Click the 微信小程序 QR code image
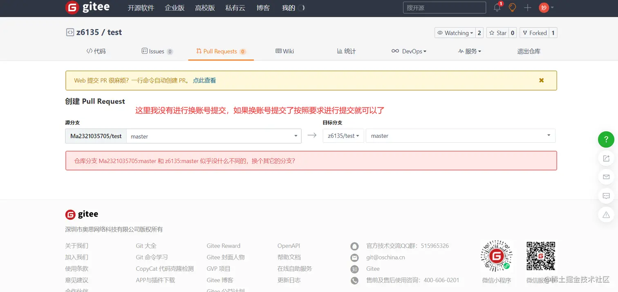618x292 pixels. tap(497, 256)
